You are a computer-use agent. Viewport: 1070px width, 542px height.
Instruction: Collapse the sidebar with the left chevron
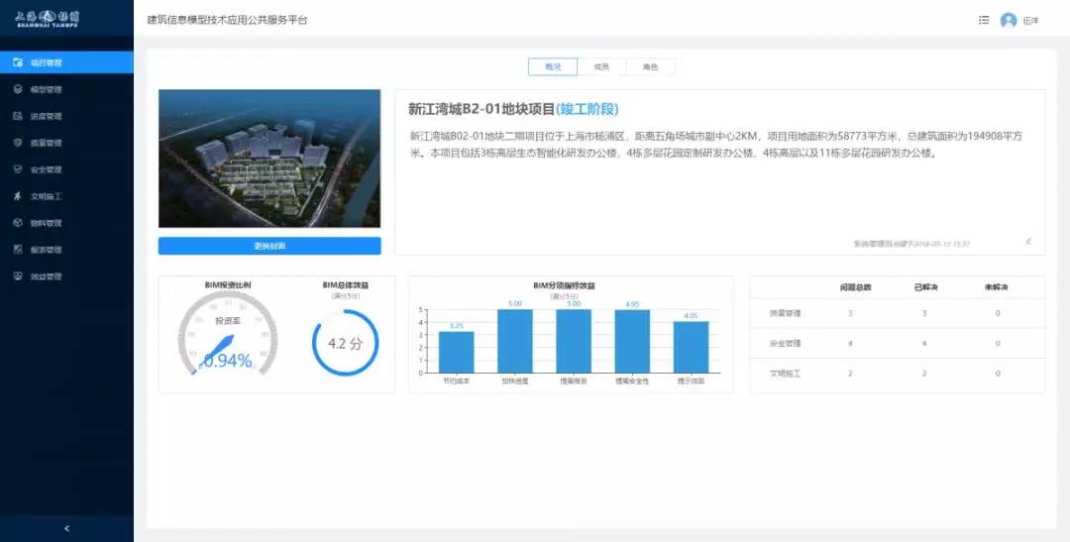66,528
